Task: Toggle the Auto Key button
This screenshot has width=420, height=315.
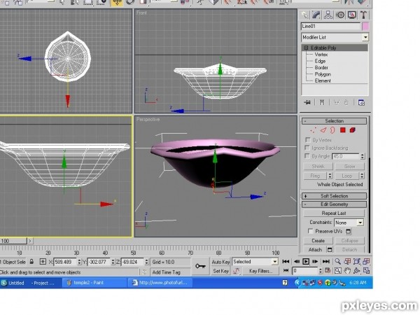Action: click(x=220, y=262)
